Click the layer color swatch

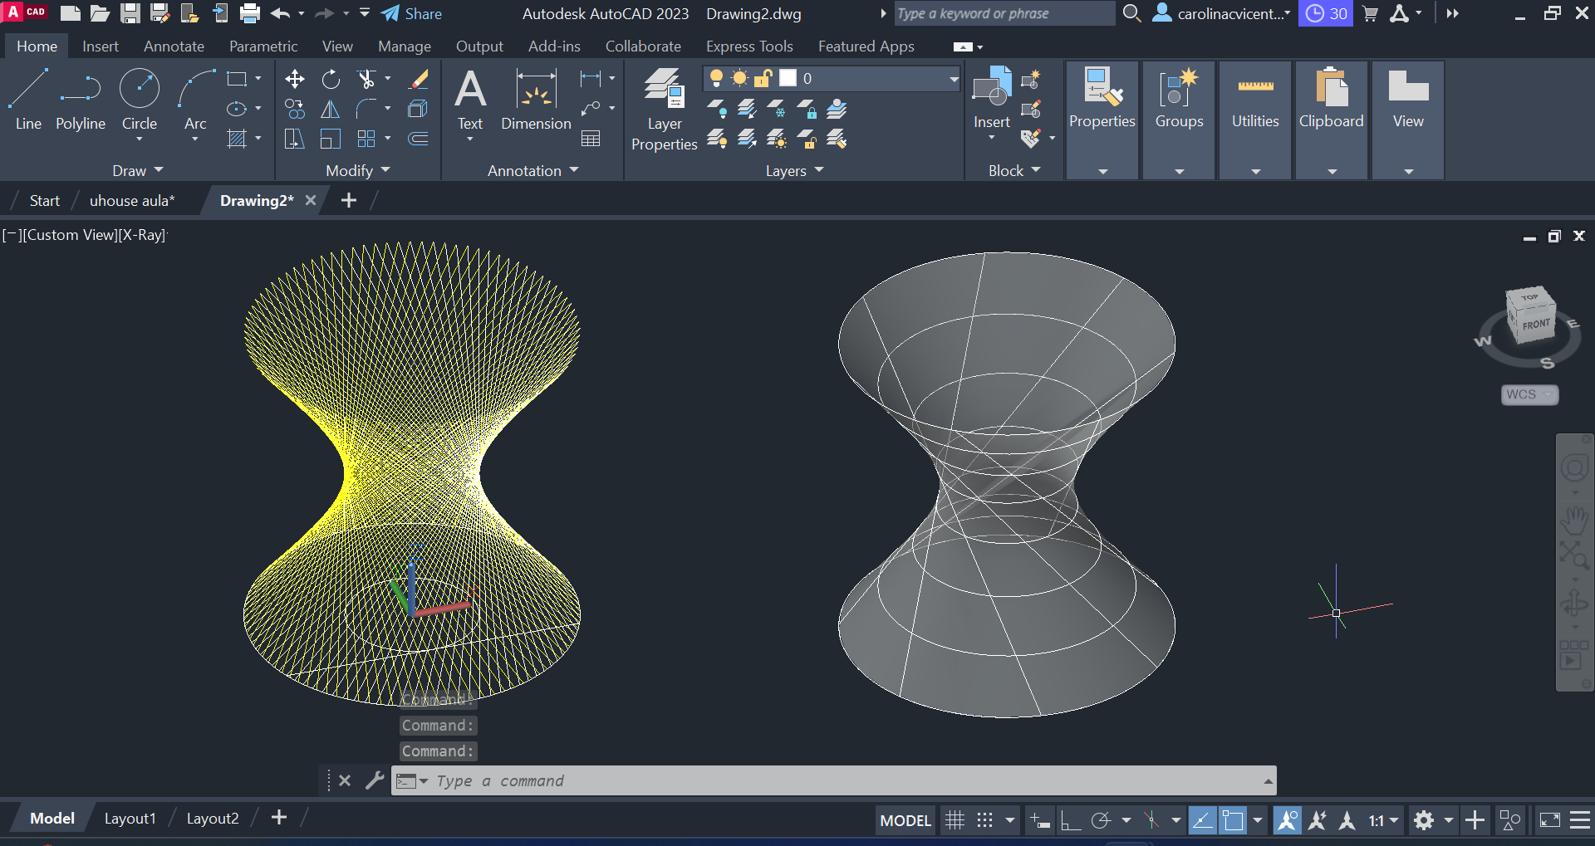pyautogui.click(x=788, y=78)
